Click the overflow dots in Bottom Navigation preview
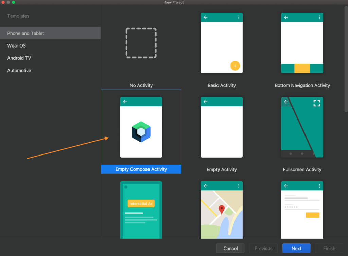This screenshot has height=256, width=348. point(319,17)
